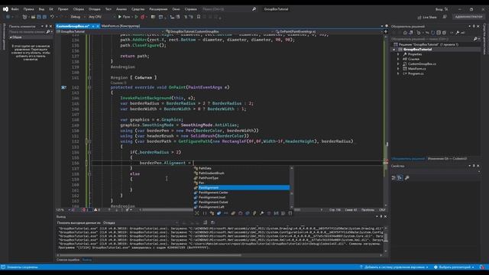The width and height of the screenshot is (489, 275).
Task: Expand the Properties node in Solution Explorer
Action: click(x=398, y=54)
